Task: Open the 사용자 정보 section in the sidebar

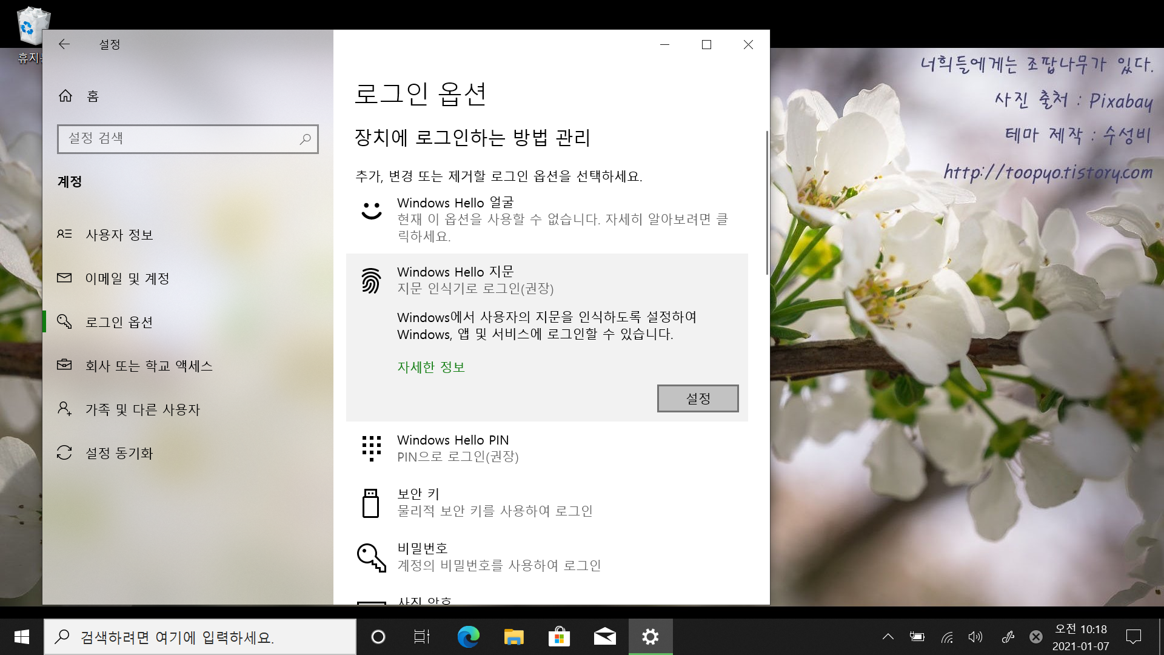Action: click(x=119, y=235)
